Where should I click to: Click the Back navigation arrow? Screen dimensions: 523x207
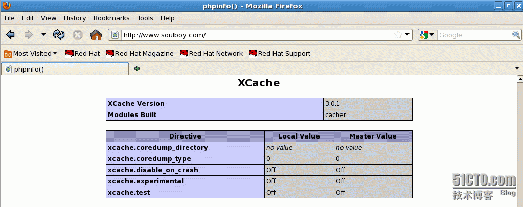click(x=10, y=35)
